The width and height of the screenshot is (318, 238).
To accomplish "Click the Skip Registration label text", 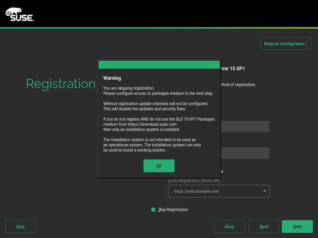I will pyautogui.click(x=173, y=209).
